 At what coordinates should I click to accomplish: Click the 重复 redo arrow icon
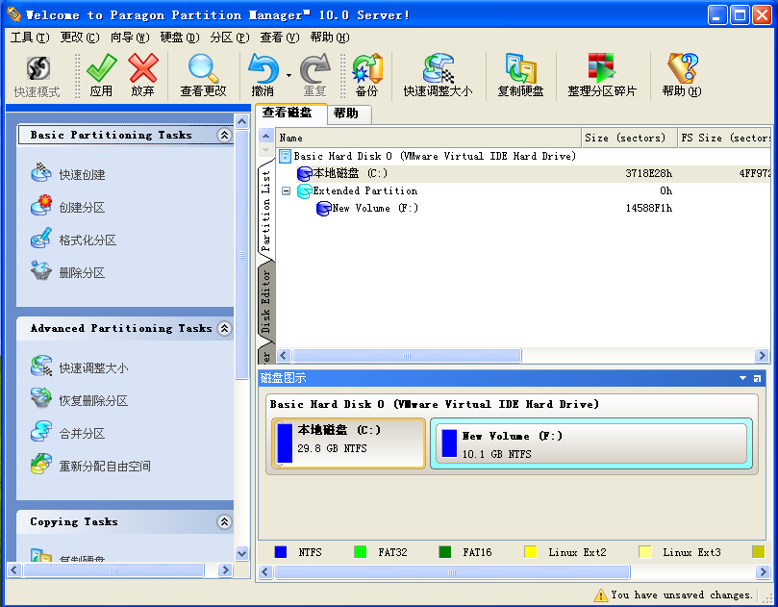[315, 68]
